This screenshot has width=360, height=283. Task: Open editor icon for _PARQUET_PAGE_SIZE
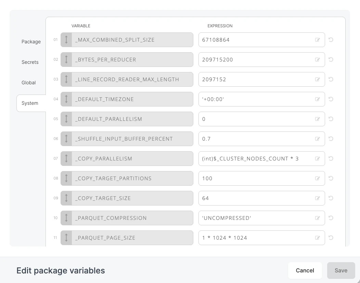tap(317, 238)
